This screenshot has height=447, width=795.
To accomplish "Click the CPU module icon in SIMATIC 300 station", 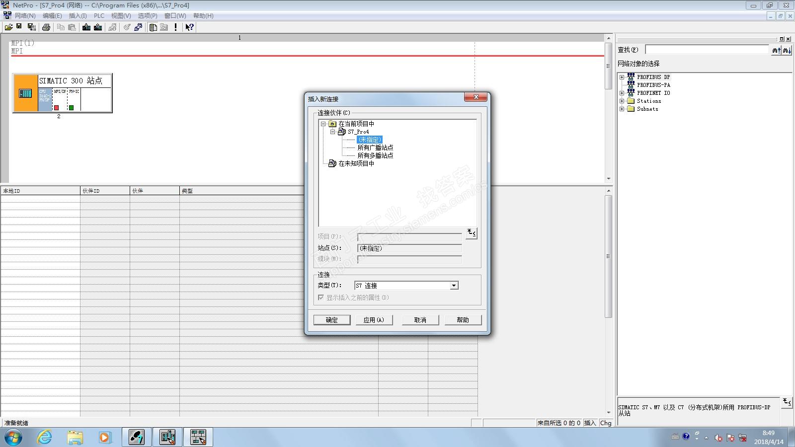I will [45, 99].
